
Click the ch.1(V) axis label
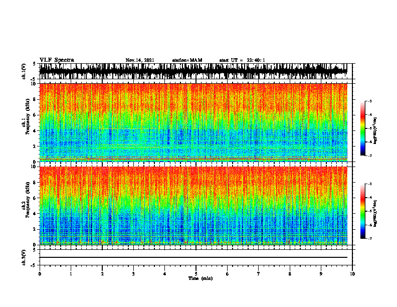[24, 71]
